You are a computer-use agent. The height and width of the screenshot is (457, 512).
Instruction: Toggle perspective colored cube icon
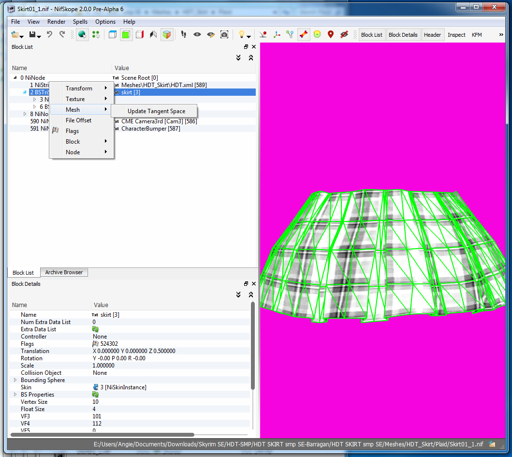coord(166,34)
